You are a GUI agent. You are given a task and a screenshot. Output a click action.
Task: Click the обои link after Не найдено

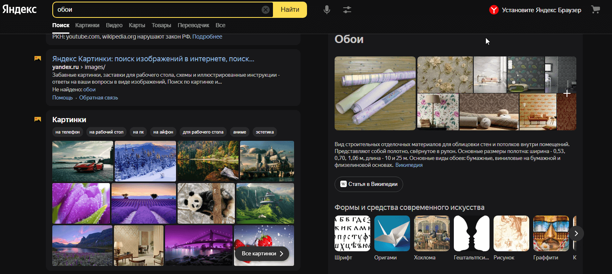tap(90, 90)
